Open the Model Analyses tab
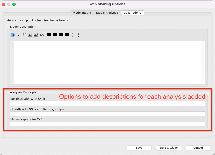 [x=107, y=13]
